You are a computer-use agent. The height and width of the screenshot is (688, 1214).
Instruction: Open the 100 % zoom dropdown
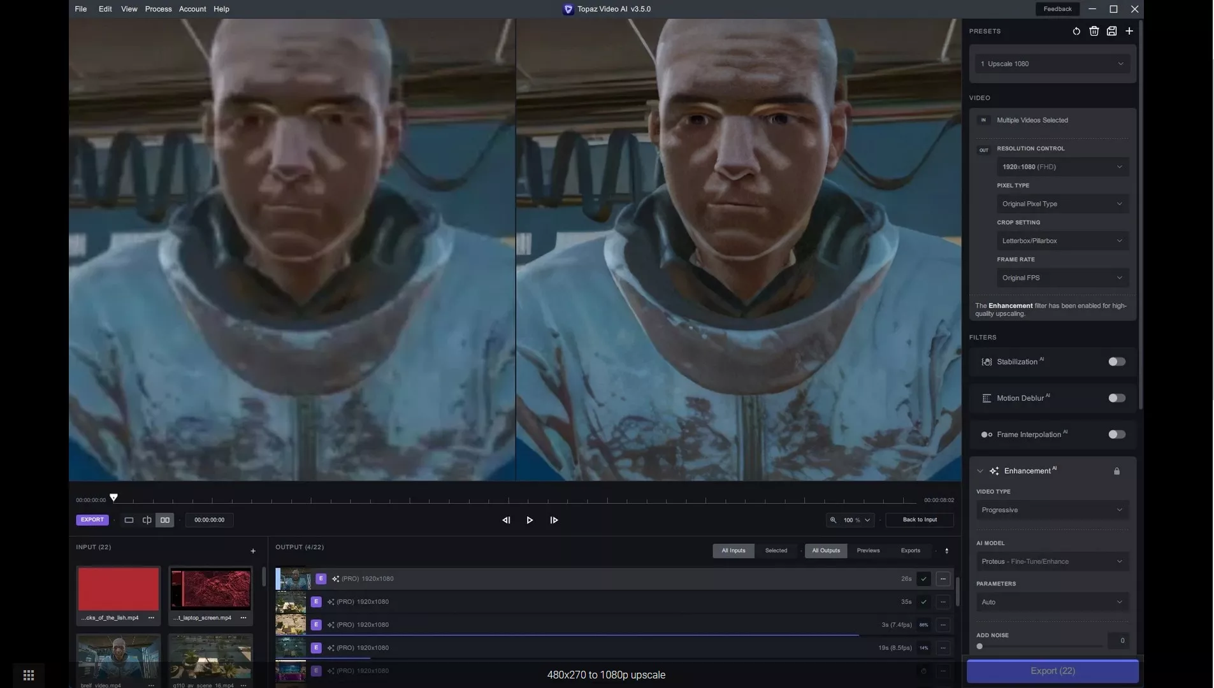pos(856,520)
